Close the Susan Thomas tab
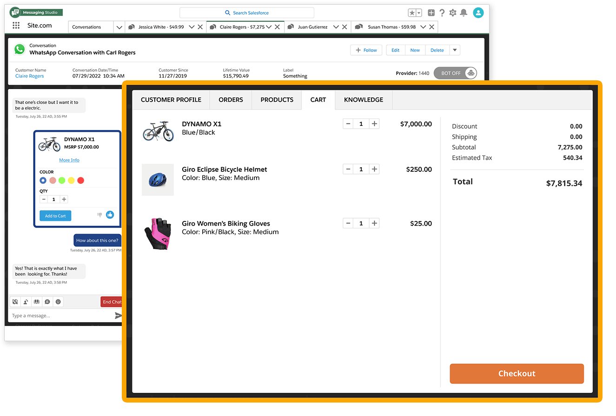Screen dimensions: 616x416 point(432,27)
